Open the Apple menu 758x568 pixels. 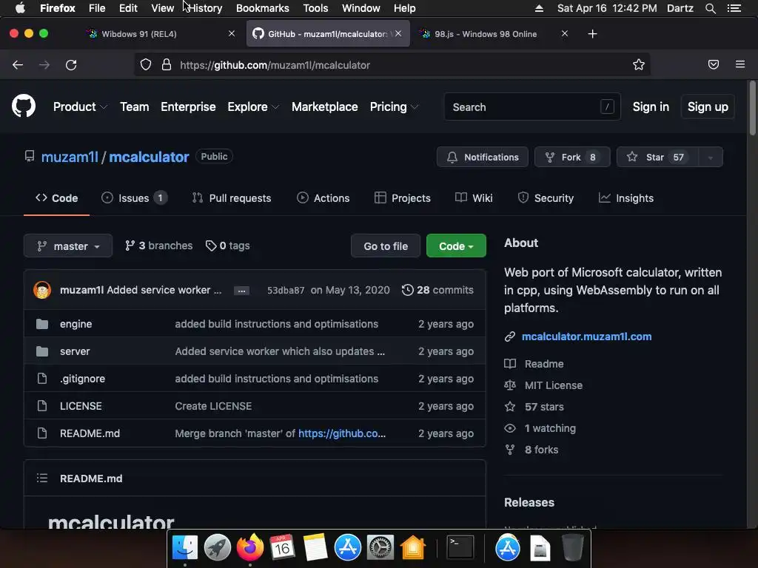(x=20, y=8)
